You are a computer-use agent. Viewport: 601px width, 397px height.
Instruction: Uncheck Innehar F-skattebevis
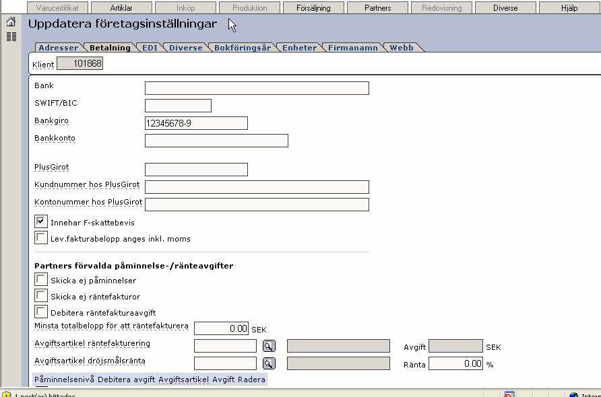[x=41, y=221]
